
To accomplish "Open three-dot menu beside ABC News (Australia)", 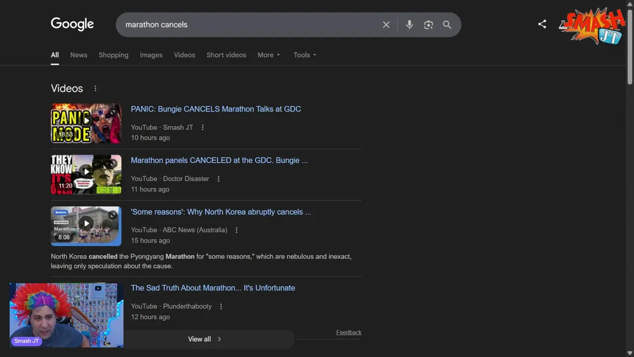I will point(236,230).
